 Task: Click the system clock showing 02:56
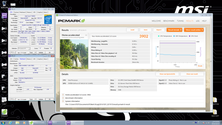click(x=216, y=123)
